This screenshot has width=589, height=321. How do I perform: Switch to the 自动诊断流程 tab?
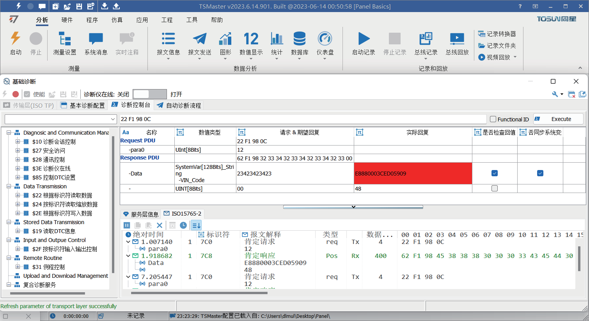pyautogui.click(x=179, y=105)
